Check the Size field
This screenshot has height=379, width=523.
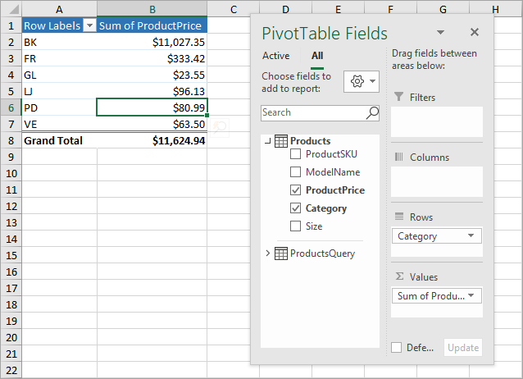(296, 226)
